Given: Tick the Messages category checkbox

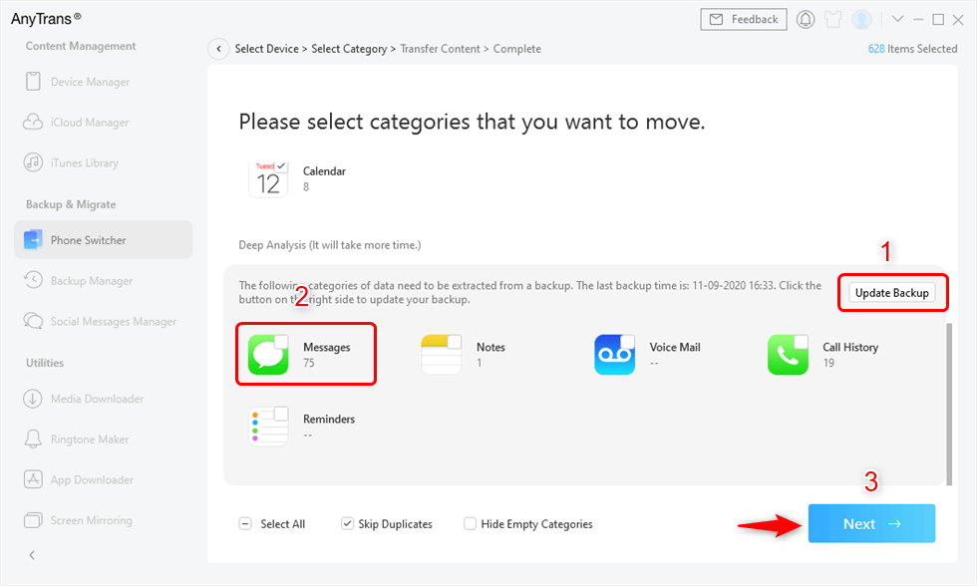Looking at the screenshot, I should click(281, 341).
